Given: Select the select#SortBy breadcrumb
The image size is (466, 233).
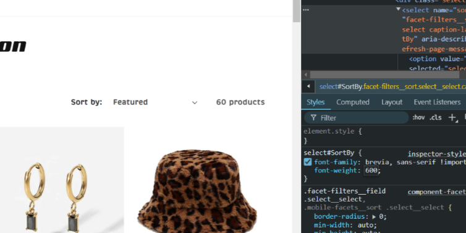Looking at the screenshot, I should [392, 87].
